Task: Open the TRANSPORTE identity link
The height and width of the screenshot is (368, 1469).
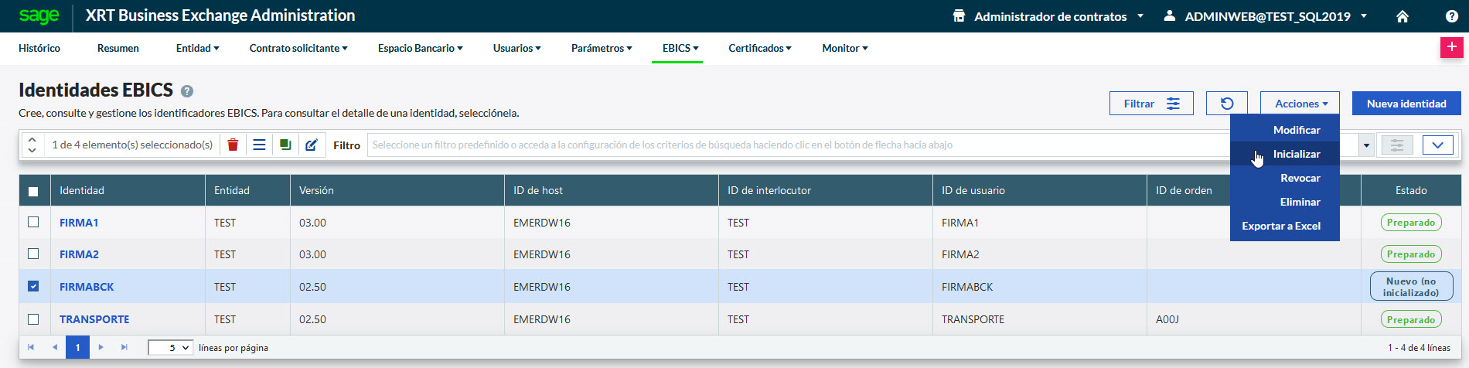Action: coord(94,319)
